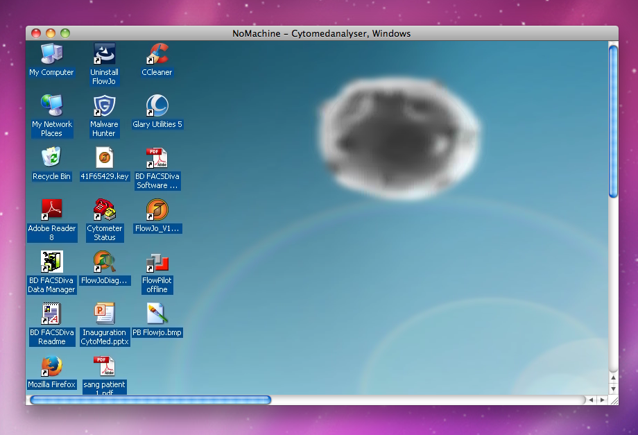Select the FlowJo_V1... shortcut icon
This screenshot has width=638, height=435.
coord(157,210)
